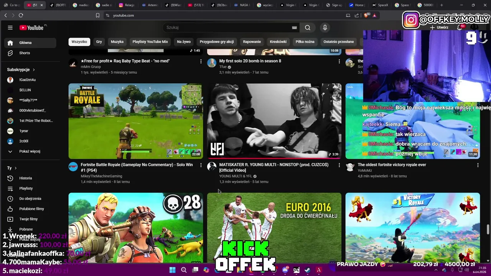Open the YouTube hamburger guide menu

pos(10,28)
